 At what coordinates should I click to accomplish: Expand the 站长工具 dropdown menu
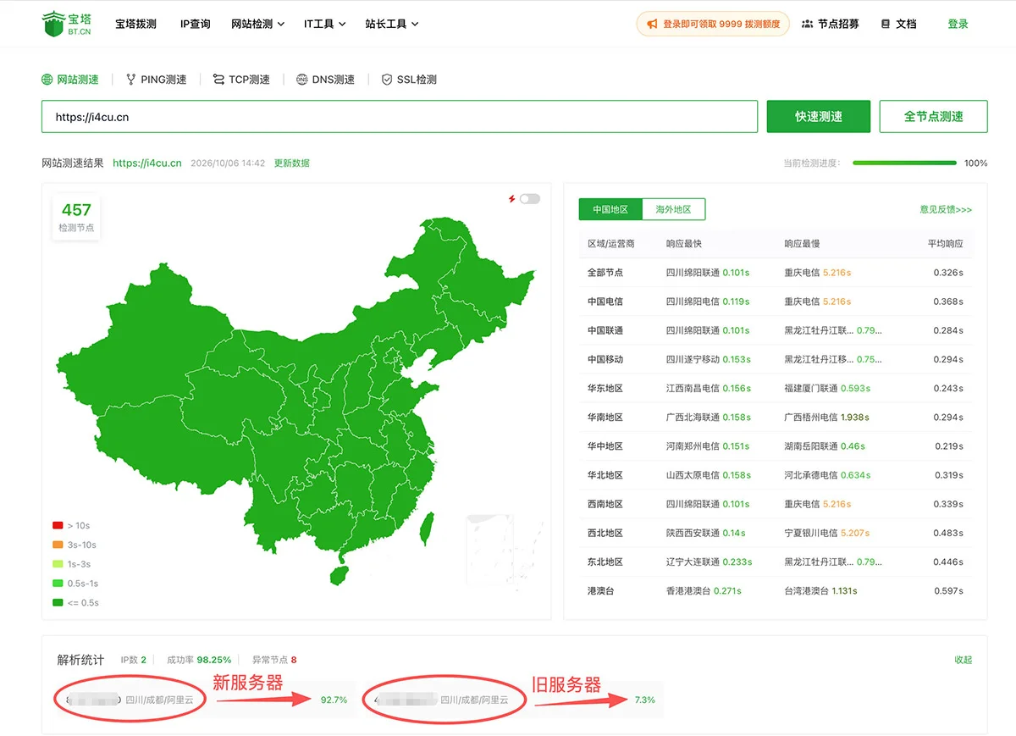pyautogui.click(x=392, y=24)
